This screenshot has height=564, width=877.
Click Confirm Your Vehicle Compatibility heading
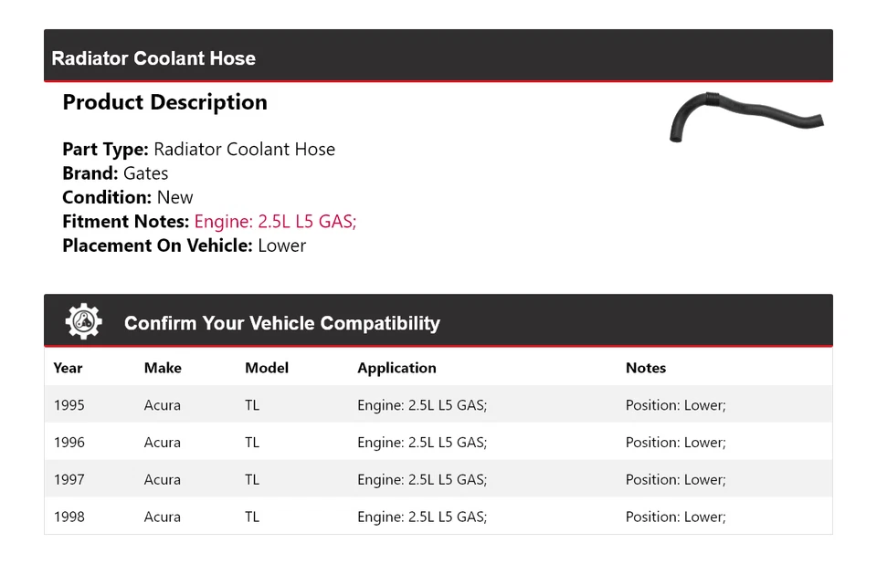281,323
